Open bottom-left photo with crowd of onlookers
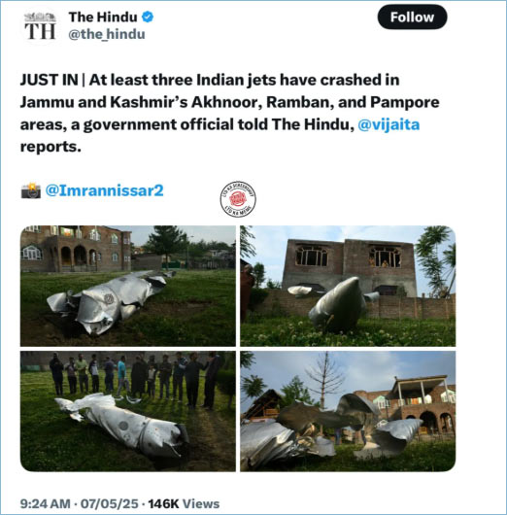507x515 pixels. tap(128, 411)
